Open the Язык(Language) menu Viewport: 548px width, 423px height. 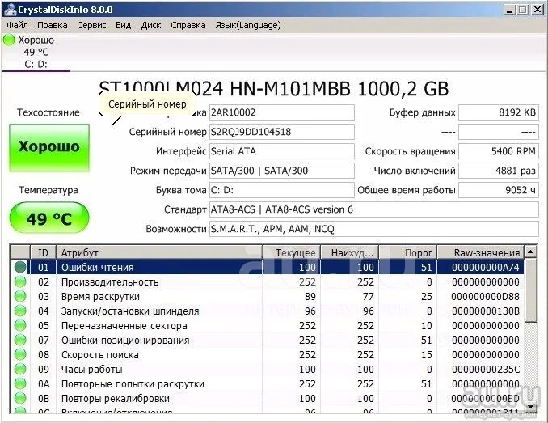(248, 25)
